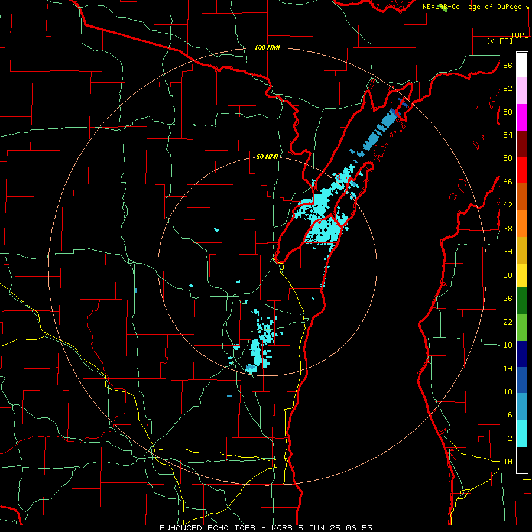Choose the cyan legend swatch
Image resolution: width=532 pixels, height=532 pixels.
522,433
